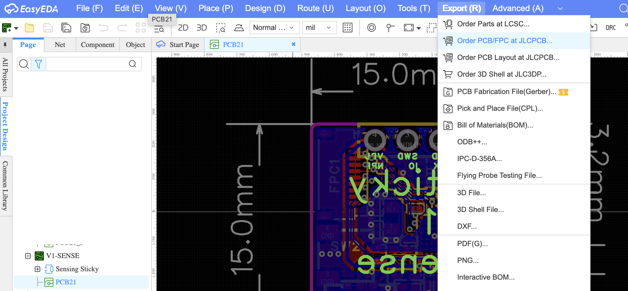
Task: Choose Order PCB/FPC at JLCPCB
Action: [514, 41]
